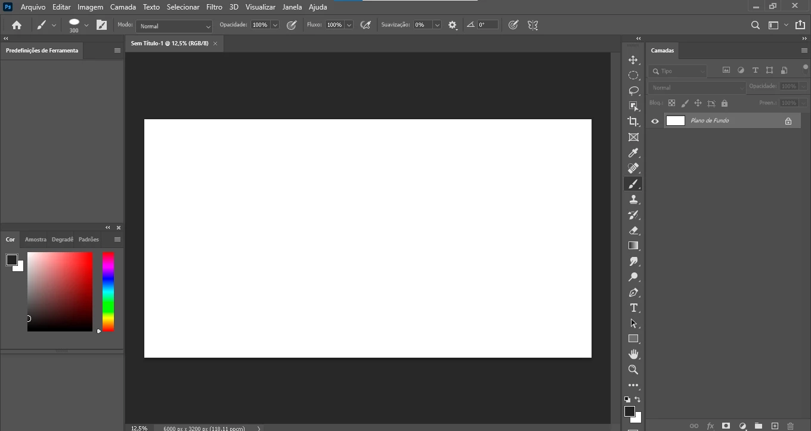Switch to the Padrões tab
The width and height of the screenshot is (811, 431).
click(89, 240)
